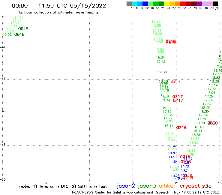Click the blue wave height value '11.97'
This screenshot has width=222, height=195.
(x=173, y=157)
